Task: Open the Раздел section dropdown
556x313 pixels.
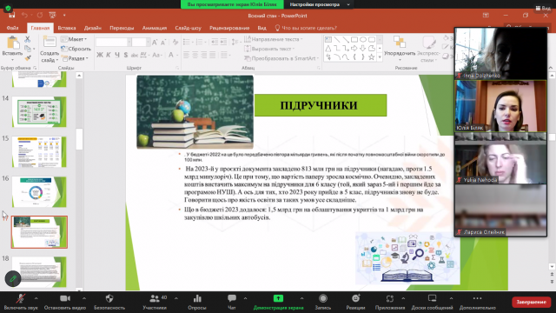Action: (x=76, y=58)
